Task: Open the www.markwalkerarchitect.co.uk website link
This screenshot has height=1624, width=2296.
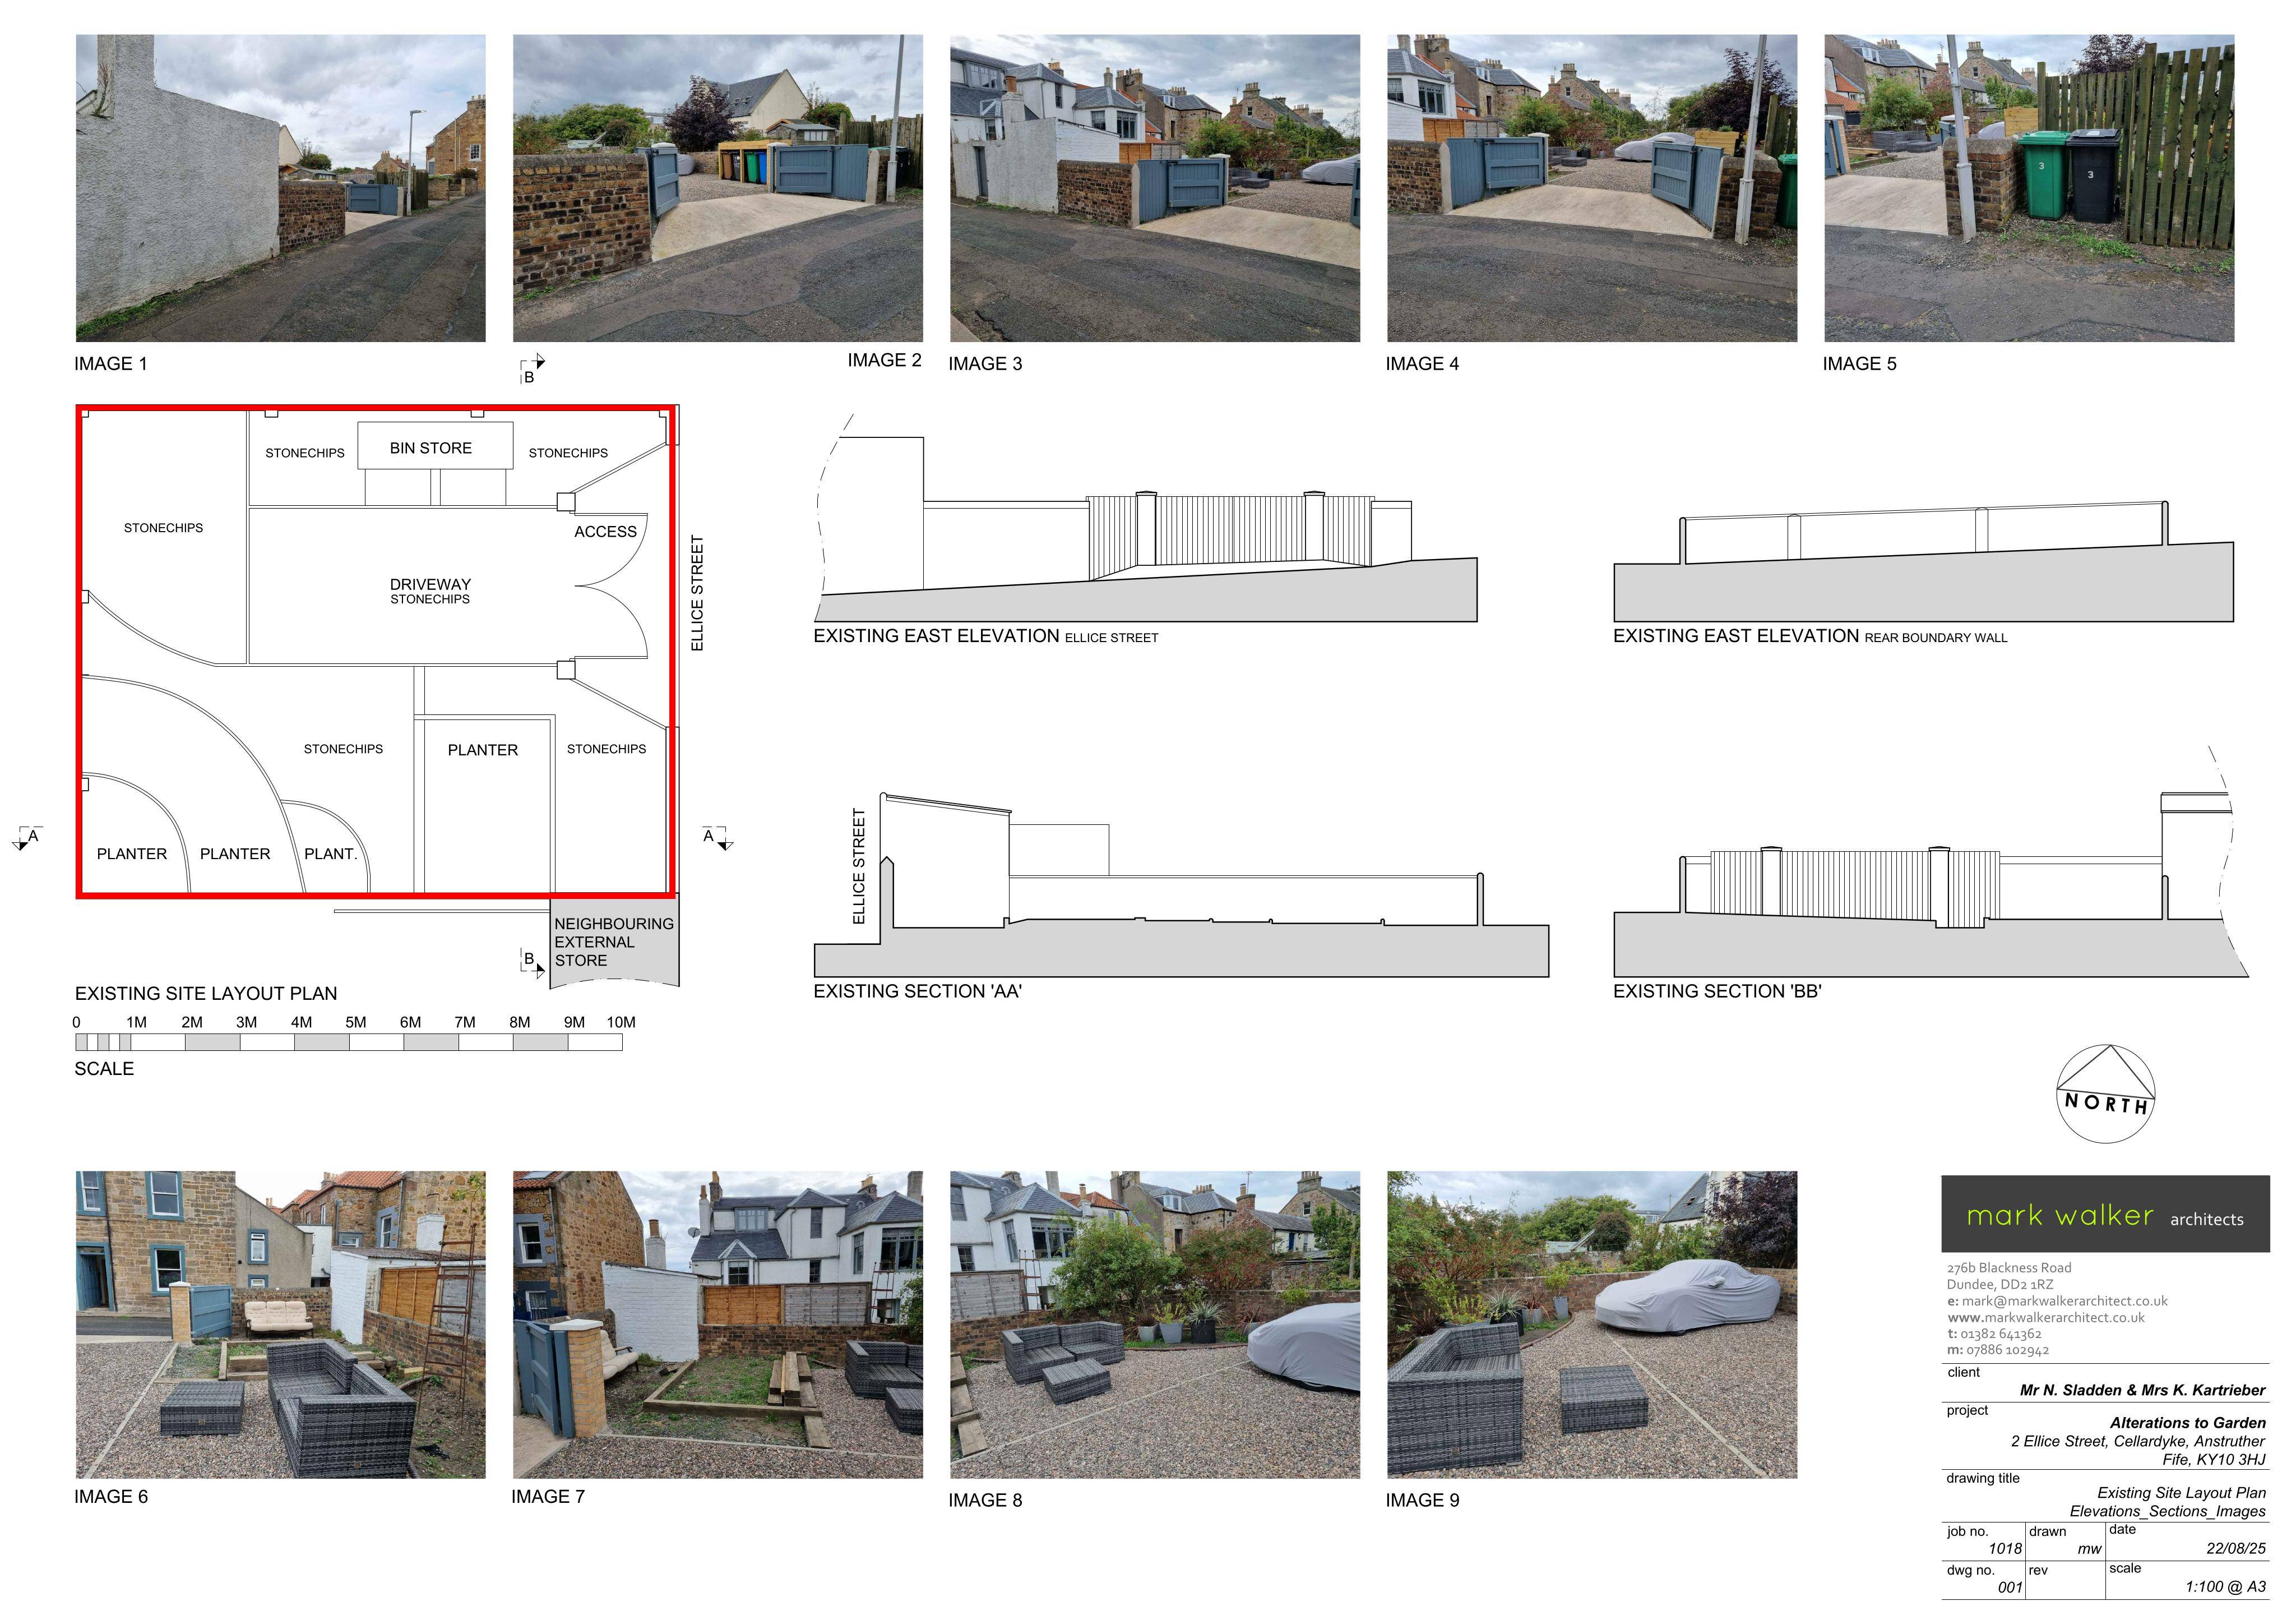Action: [x=2046, y=1318]
